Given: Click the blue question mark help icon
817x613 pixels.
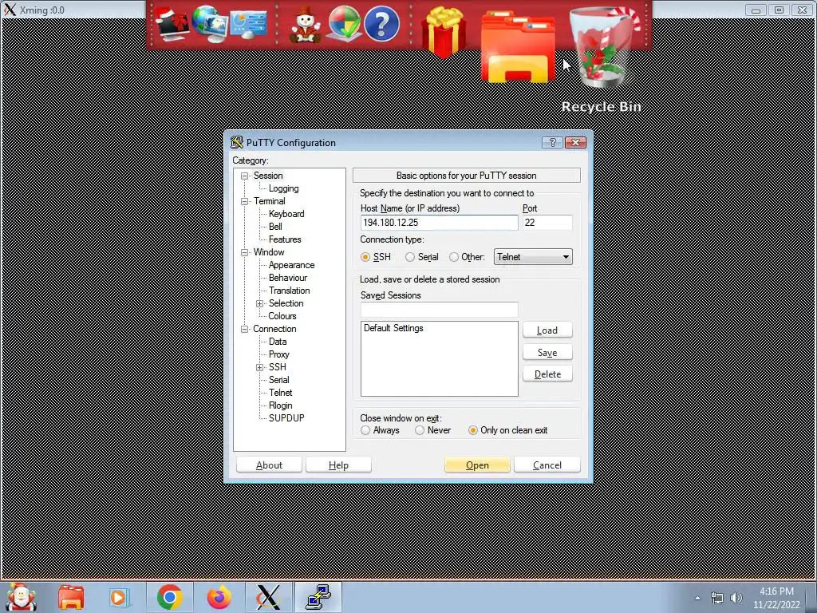Looking at the screenshot, I should click(381, 23).
